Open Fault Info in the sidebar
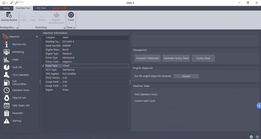 tap(7, 67)
